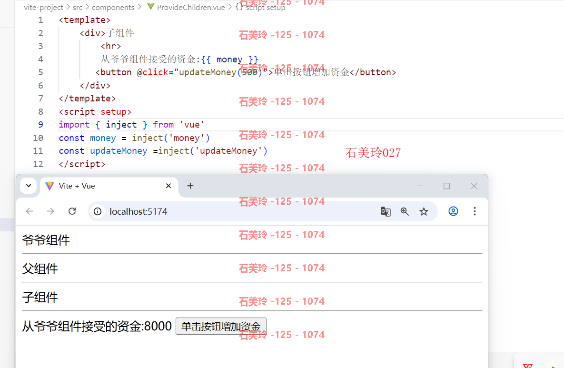Image resolution: width=564 pixels, height=368 pixels.
Task: Click the import keyword on line 9
Action: [74, 124]
